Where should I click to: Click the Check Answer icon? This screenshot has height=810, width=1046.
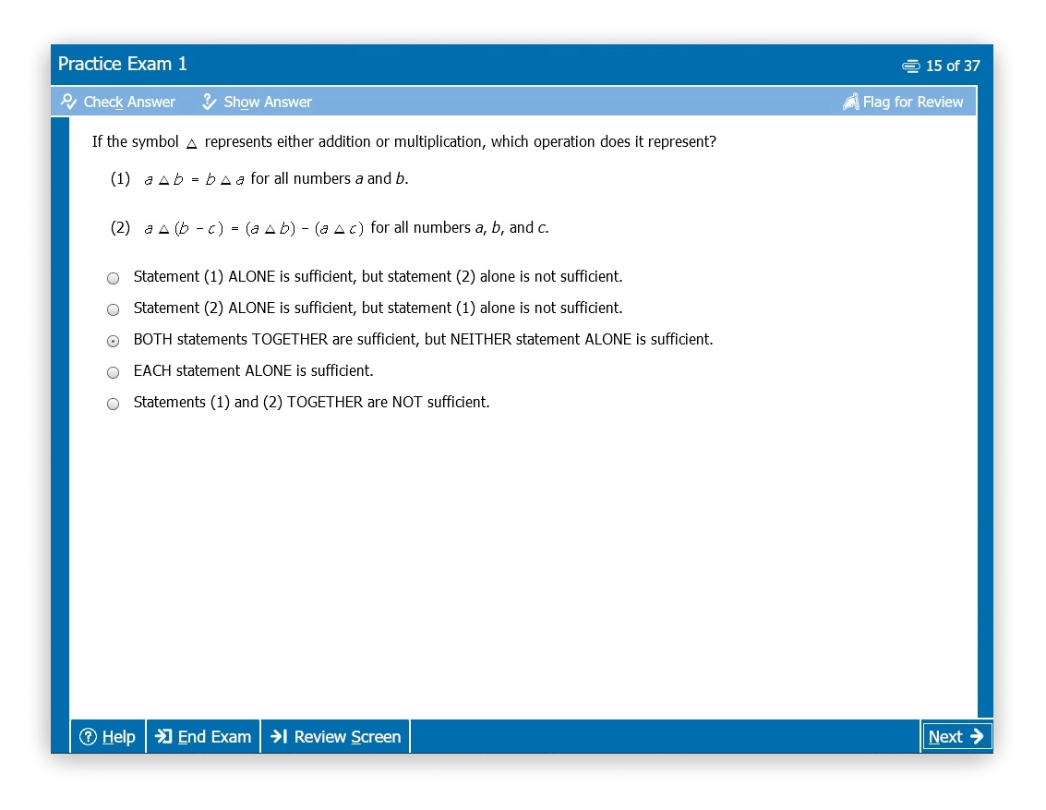68,102
